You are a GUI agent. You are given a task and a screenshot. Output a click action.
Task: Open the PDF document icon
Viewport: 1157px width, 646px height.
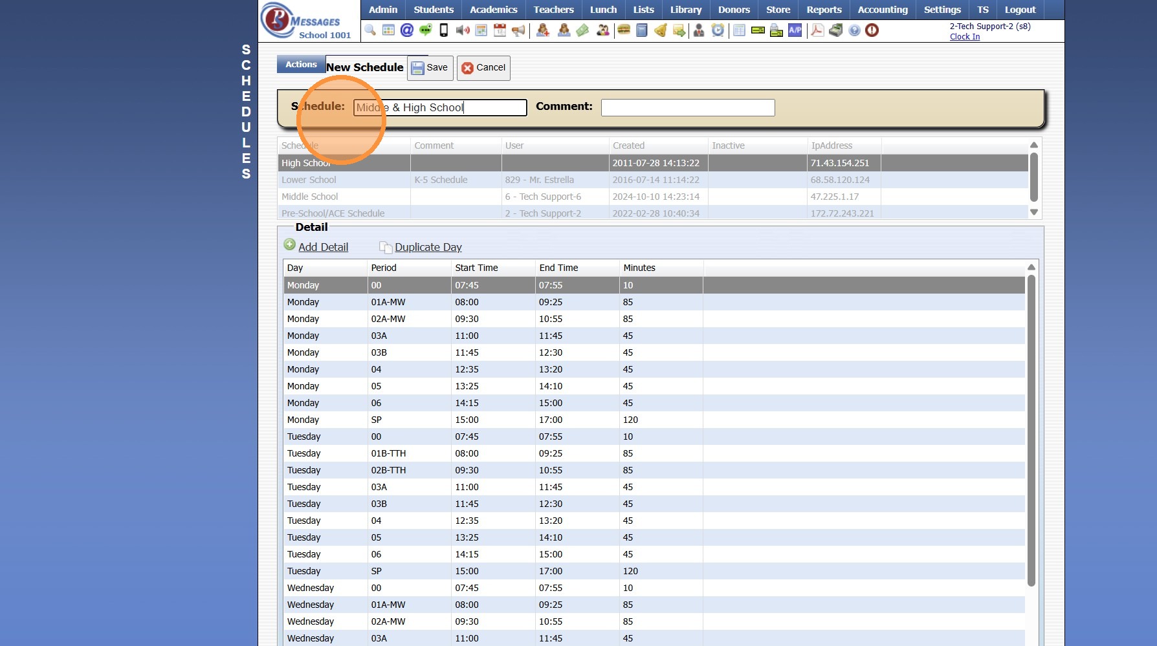click(x=817, y=30)
